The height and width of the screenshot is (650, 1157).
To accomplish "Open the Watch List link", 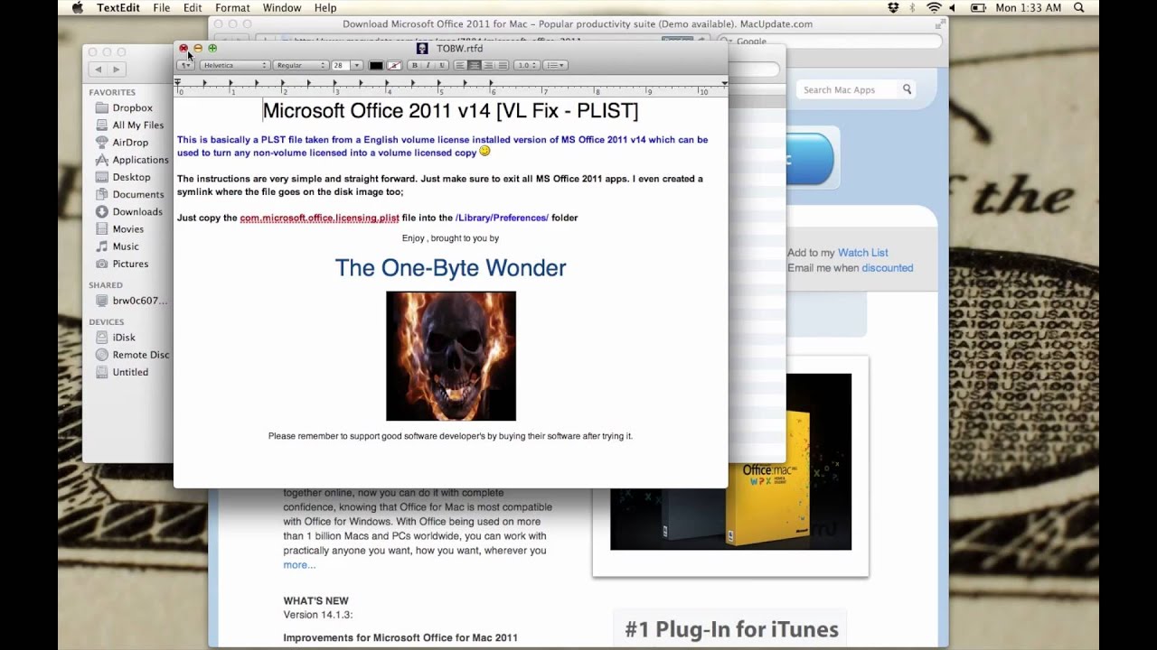I will click(862, 253).
